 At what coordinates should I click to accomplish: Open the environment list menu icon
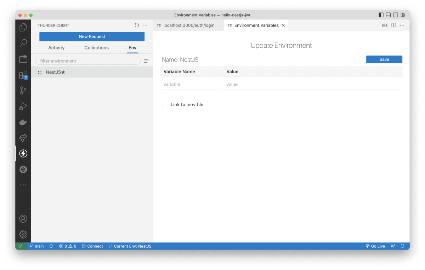146,61
